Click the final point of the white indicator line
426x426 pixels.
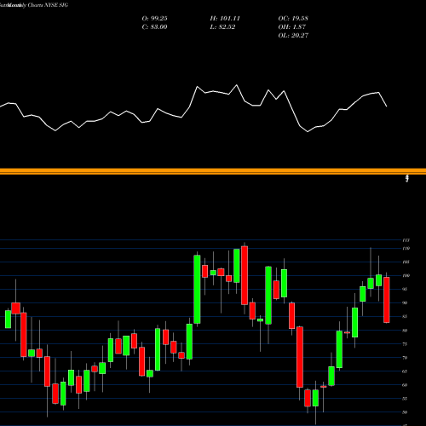tap(387, 106)
